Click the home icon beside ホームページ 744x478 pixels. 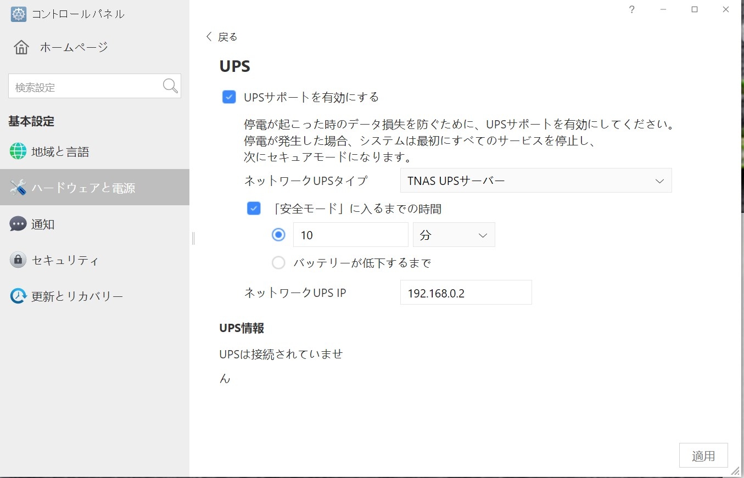(x=21, y=47)
